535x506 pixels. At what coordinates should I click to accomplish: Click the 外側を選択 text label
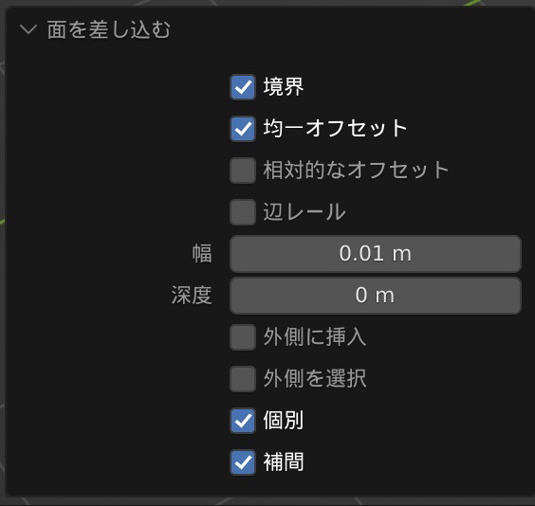tap(315, 379)
